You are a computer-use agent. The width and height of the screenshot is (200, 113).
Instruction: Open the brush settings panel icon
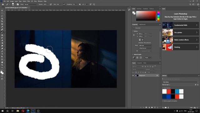[18, 4]
